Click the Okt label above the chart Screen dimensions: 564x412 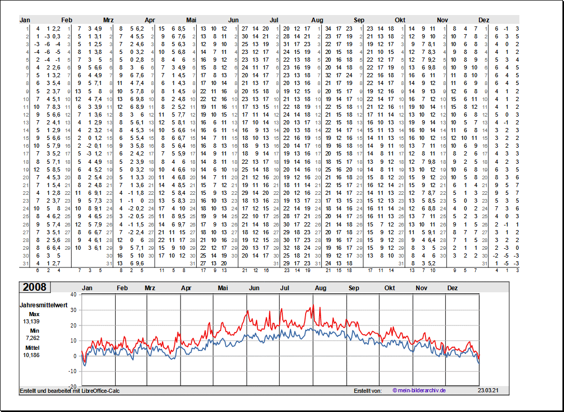(x=390, y=288)
